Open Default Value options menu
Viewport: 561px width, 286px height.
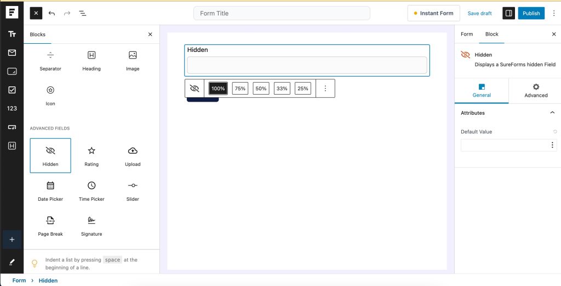click(x=552, y=145)
